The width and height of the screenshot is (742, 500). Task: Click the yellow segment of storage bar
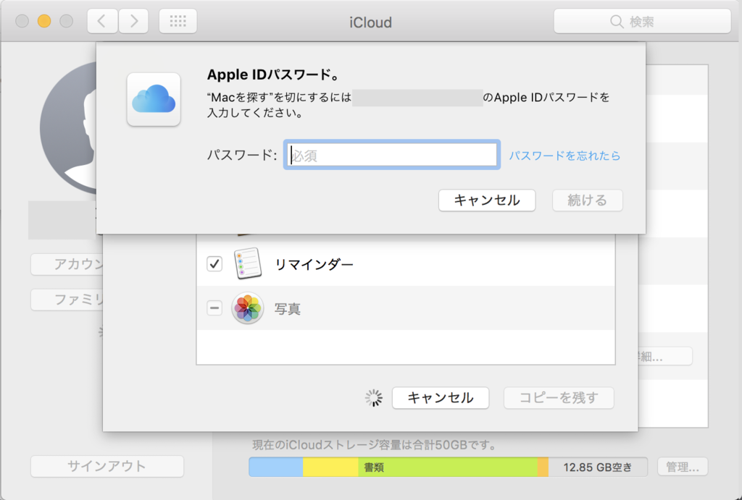(330, 467)
